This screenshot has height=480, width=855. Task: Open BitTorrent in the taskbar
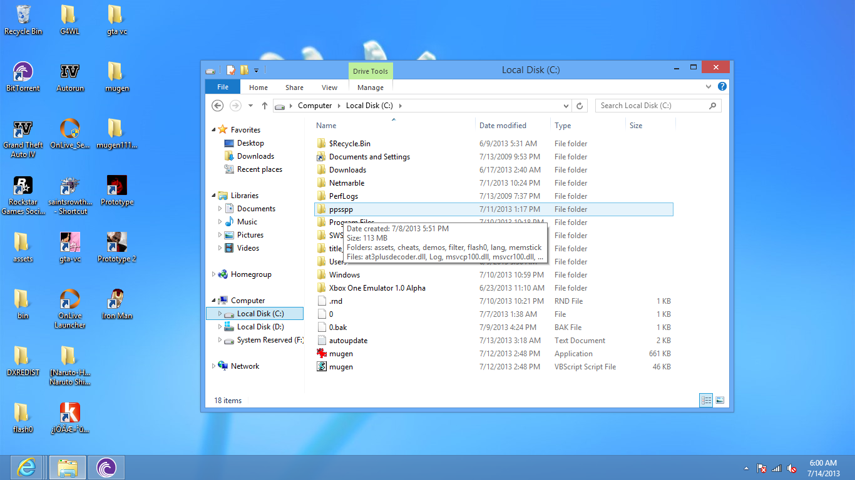point(106,467)
